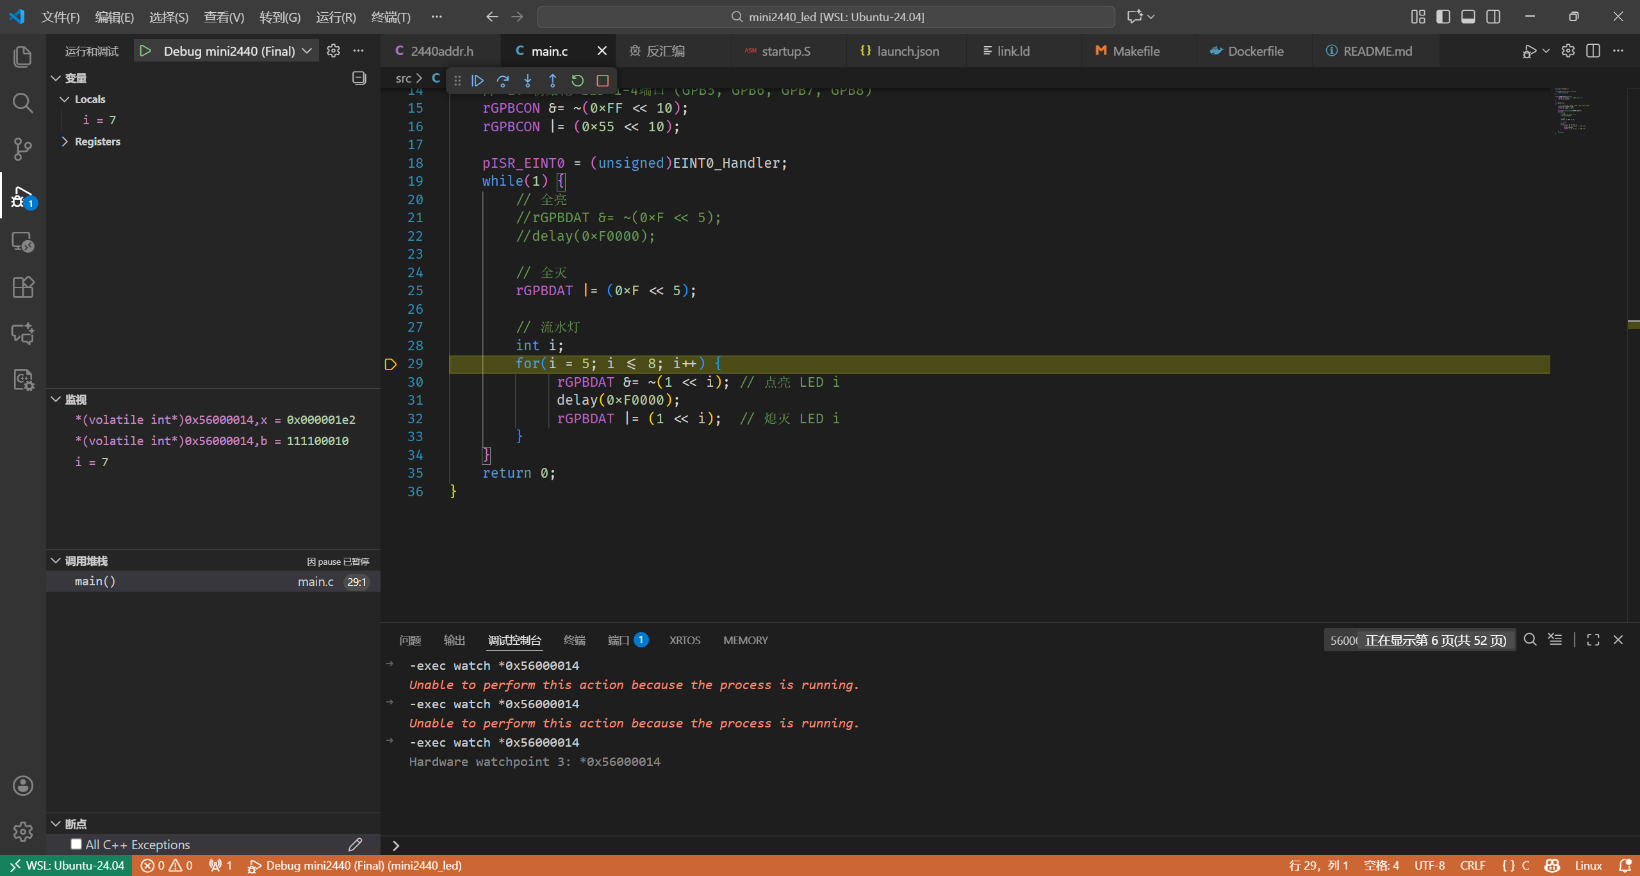Click the Step Into debug icon

click(x=528, y=81)
